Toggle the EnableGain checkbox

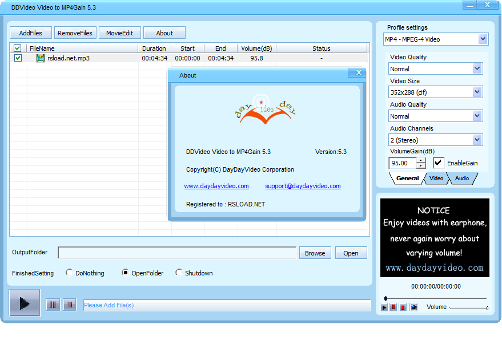click(438, 163)
